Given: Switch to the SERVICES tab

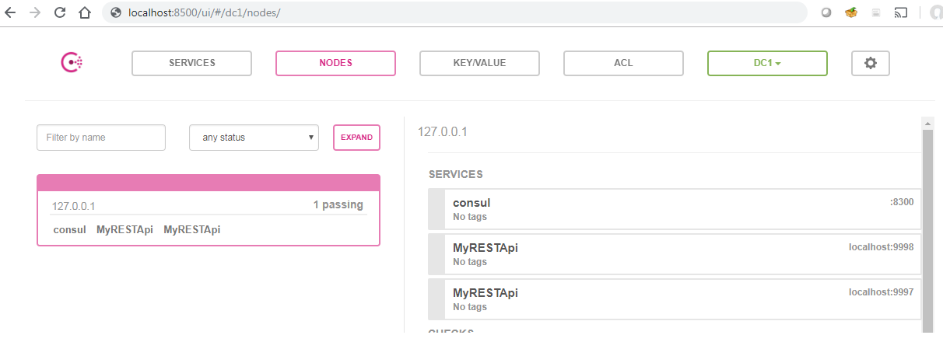Looking at the screenshot, I should click(191, 63).
